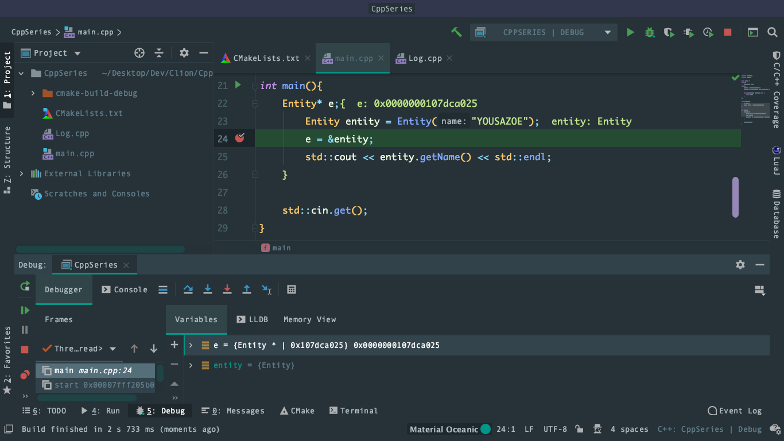
Task: Expand variable e in Variables
Action: point(191,345)
